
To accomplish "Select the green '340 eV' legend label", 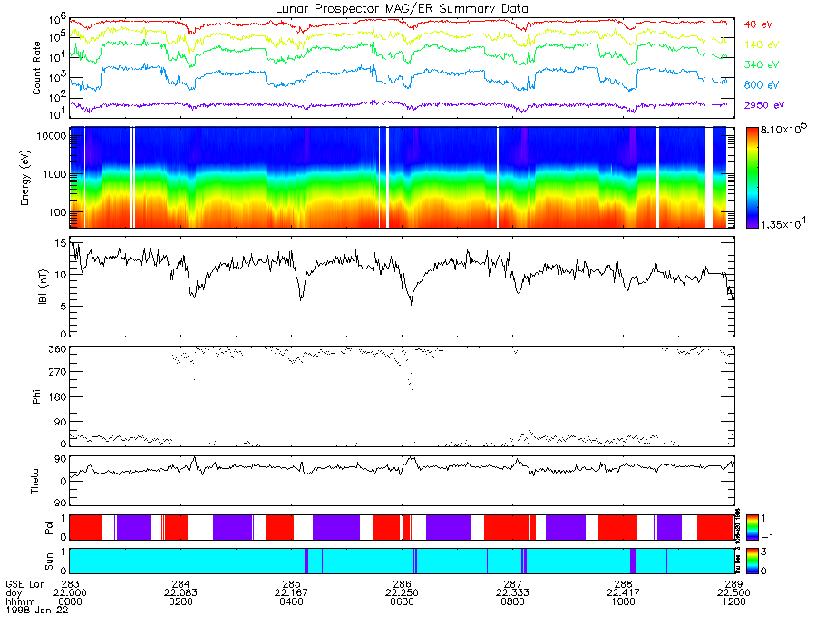I will tap(762, 64).
